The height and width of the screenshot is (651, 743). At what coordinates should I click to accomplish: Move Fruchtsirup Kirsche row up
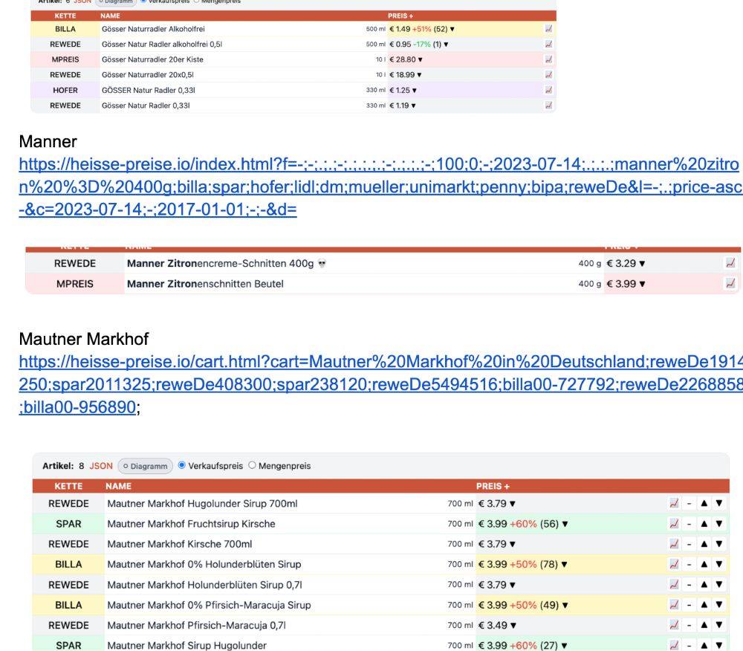[x=704, y=523]
